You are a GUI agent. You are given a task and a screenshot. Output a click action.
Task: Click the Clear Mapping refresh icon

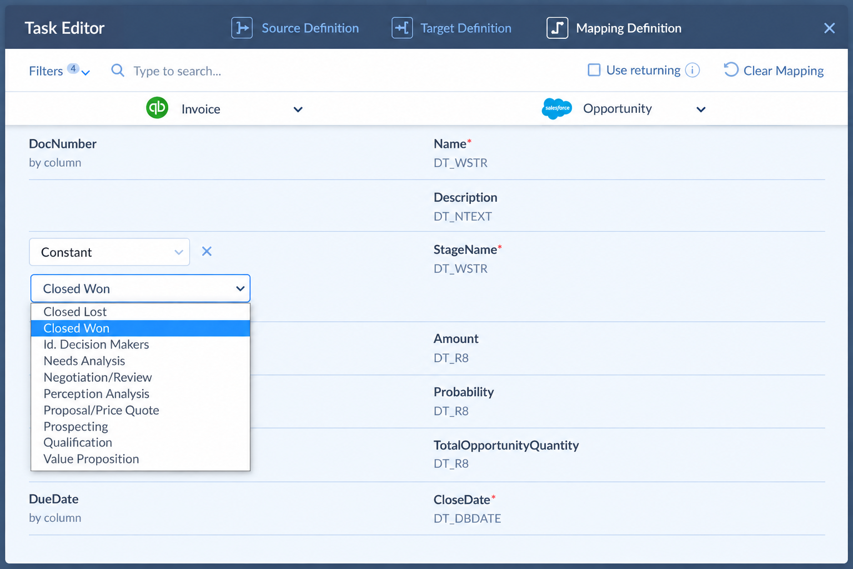(731, 69)
